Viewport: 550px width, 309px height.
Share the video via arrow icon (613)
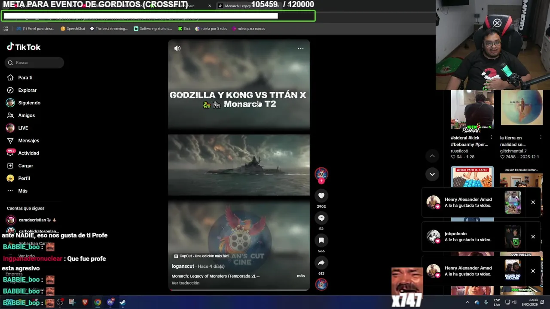point(321,263)
